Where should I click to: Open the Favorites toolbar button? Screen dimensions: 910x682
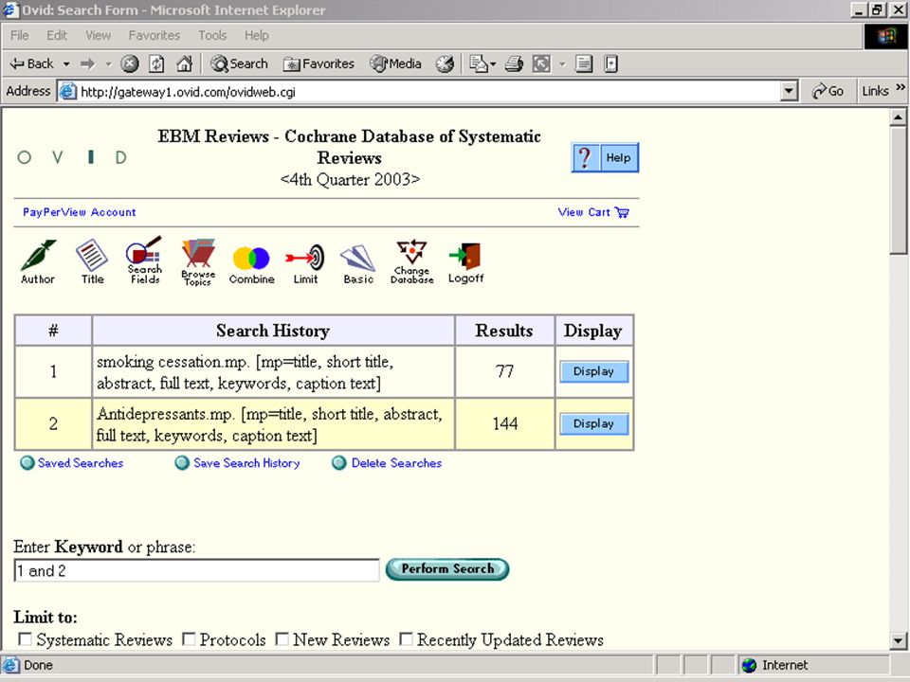318,63
